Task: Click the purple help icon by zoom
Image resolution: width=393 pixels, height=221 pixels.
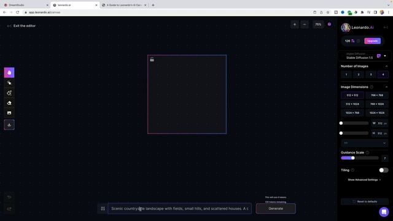Action: pyautogui.click(x=329, y=25)
